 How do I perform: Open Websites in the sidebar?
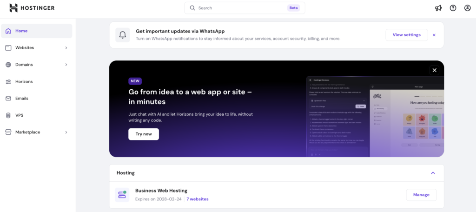(x=37, y=48)
